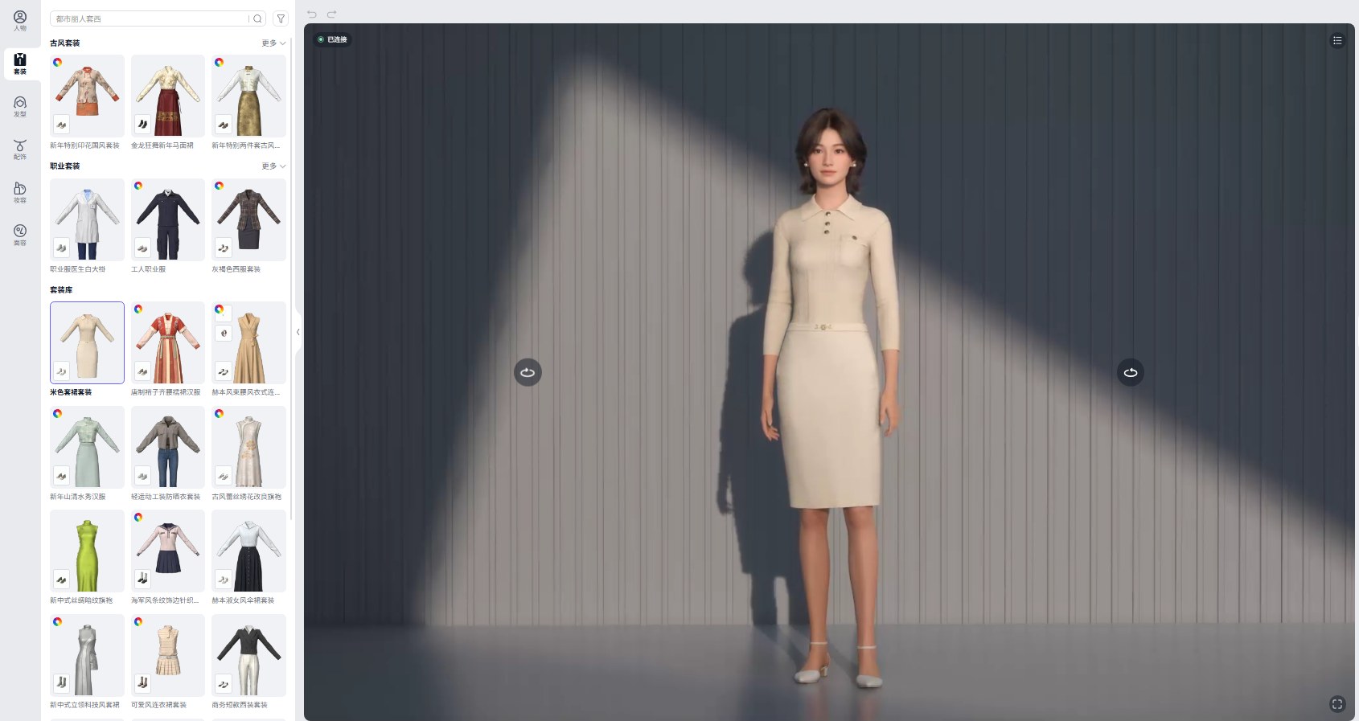Open color wheel on 赫本风束腰风衣式连衣裙
Viewport: 1359px width, 721px height.
[x=220, y=309]
